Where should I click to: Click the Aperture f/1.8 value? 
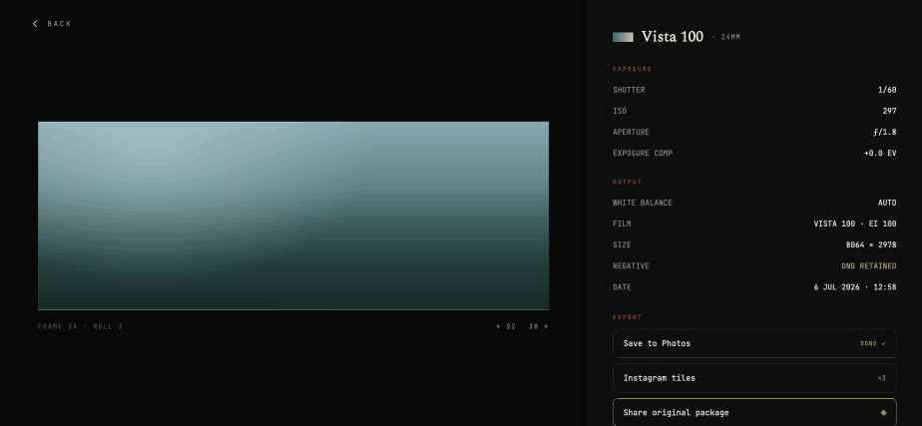point(885,133)
